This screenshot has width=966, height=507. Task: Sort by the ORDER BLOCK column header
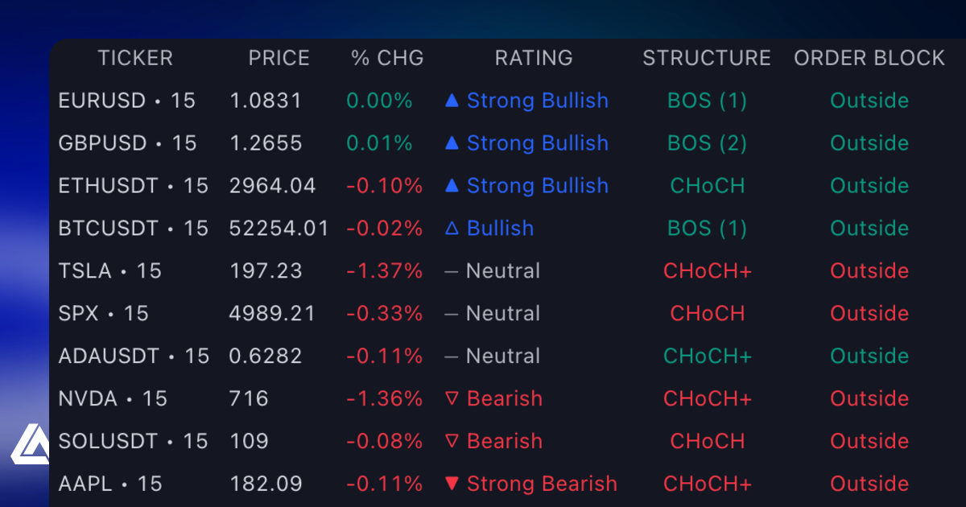[x=869, y=57]
